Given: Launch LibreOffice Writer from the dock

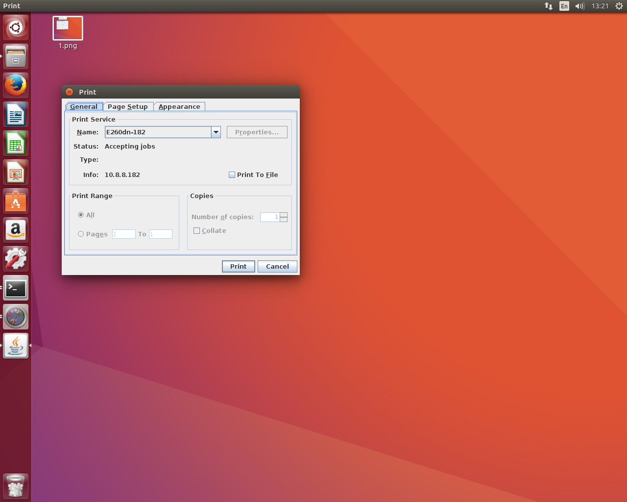Looking at the screenshot, I should coord(16,114).
